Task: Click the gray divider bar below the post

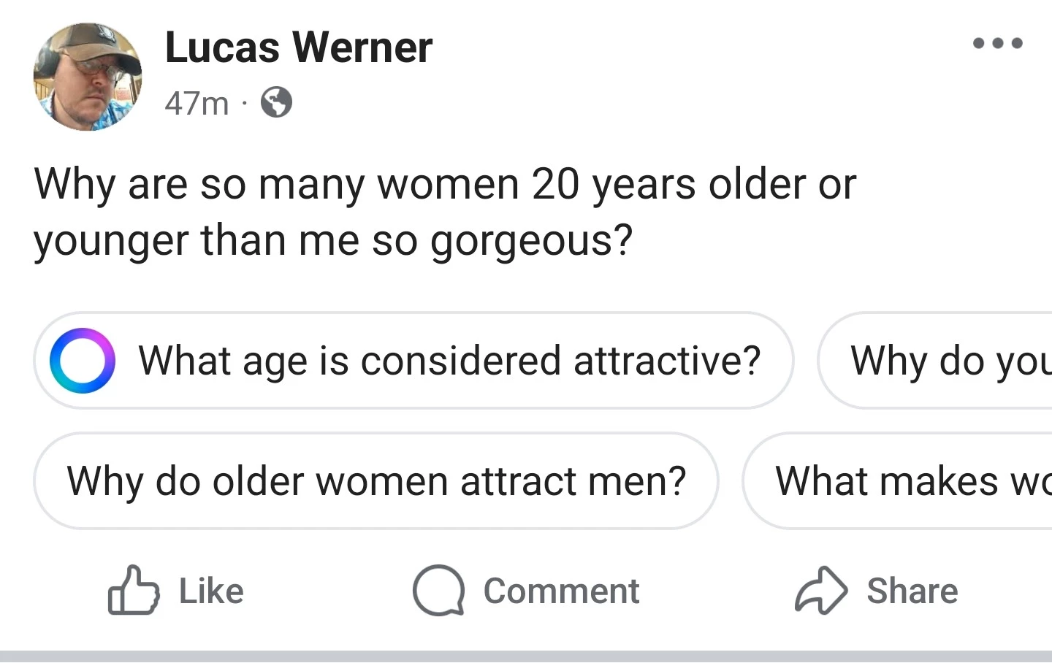Action: click(526, 656)
